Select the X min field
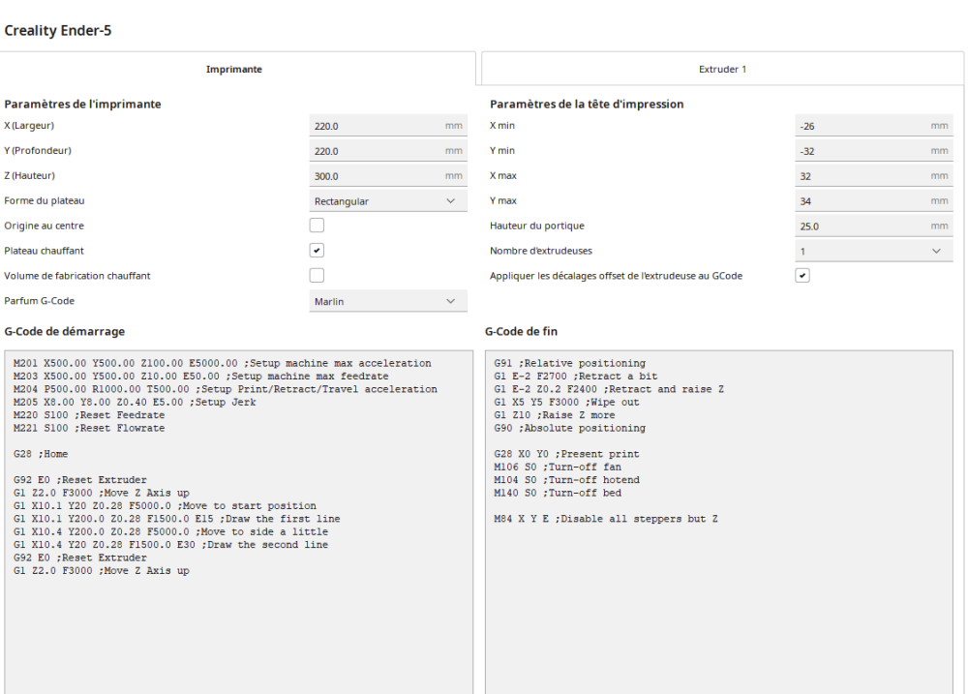This screenshot has width=968, height=694. [x=861, y=126]
